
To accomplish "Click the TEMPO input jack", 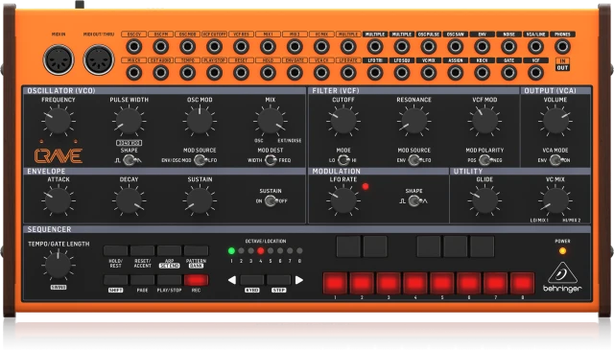I will pos(188,73).
